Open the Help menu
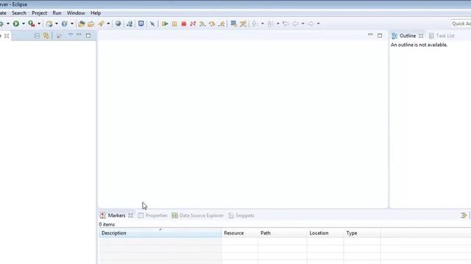The image size is (471, 264). click(x=96, y=13)
